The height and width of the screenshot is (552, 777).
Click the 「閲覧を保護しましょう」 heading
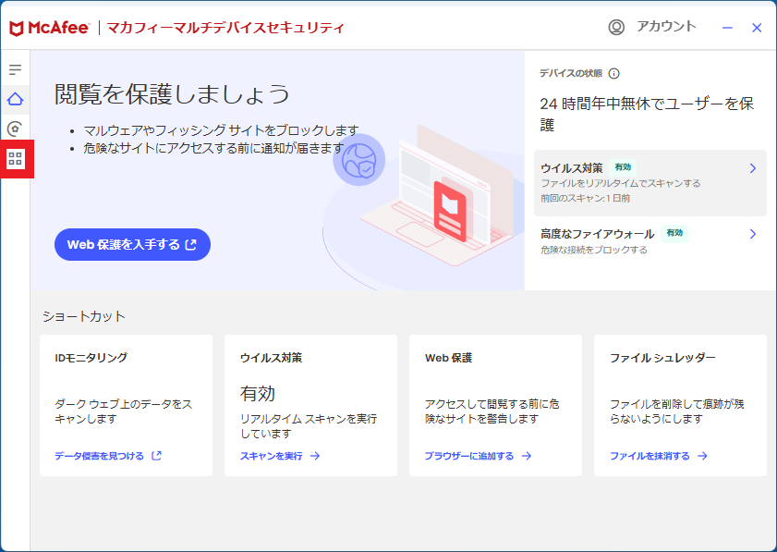(172, 94)
